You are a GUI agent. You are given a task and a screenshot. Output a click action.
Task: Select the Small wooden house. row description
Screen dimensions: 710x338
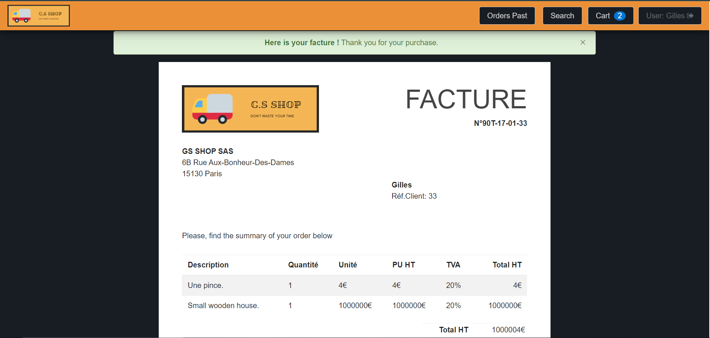(223, 306)
